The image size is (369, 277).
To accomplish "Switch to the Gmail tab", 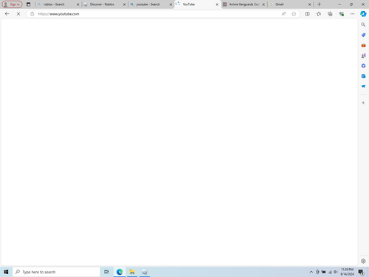I will pos(290,4).
